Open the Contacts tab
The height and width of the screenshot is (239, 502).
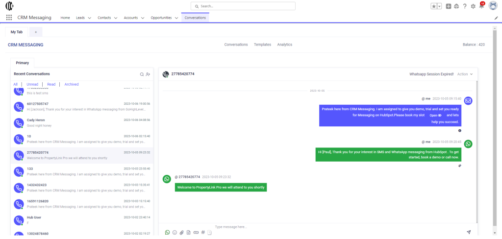tap(104, 18)
